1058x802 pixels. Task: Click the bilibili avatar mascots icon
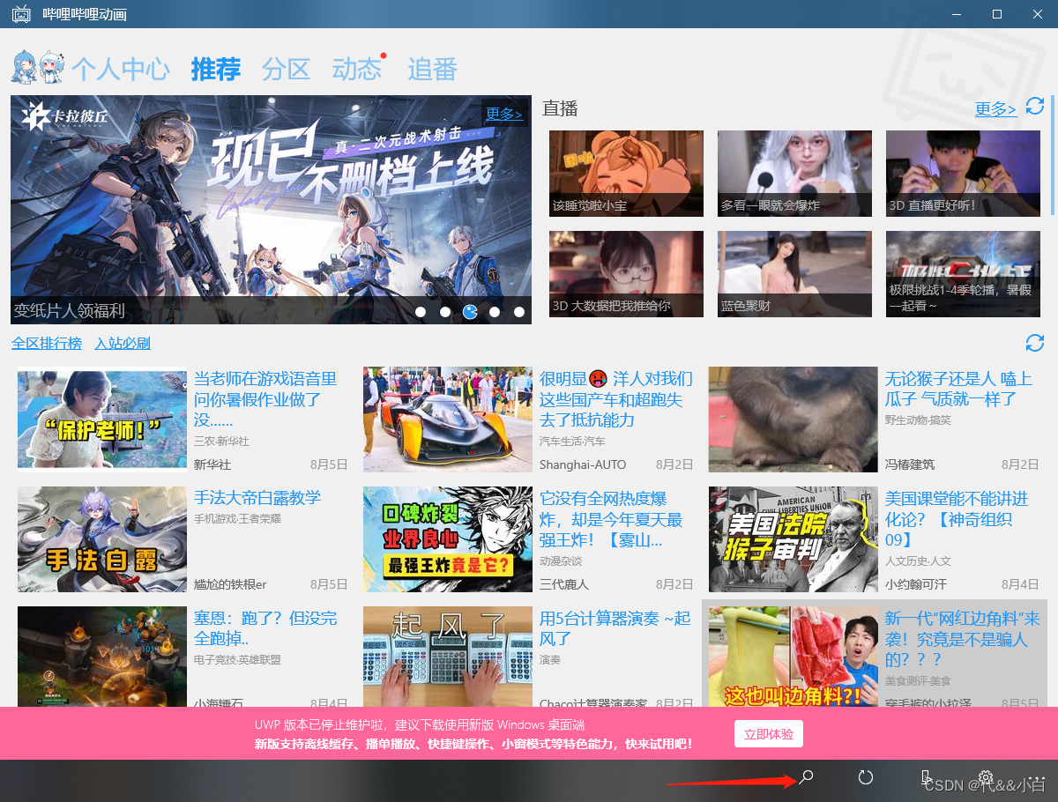pyautogui.click(x=39, y=67)
